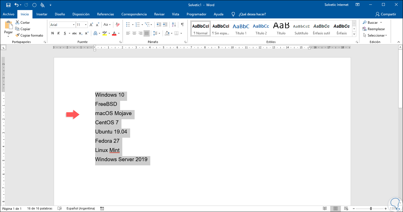The width and height of the screenshot is (403, 212).
Task: Apply a multilevel list
Action: point(147,25)
